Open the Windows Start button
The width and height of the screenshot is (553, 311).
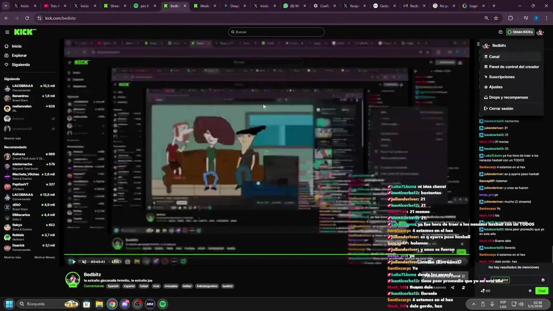coord(9,304)
